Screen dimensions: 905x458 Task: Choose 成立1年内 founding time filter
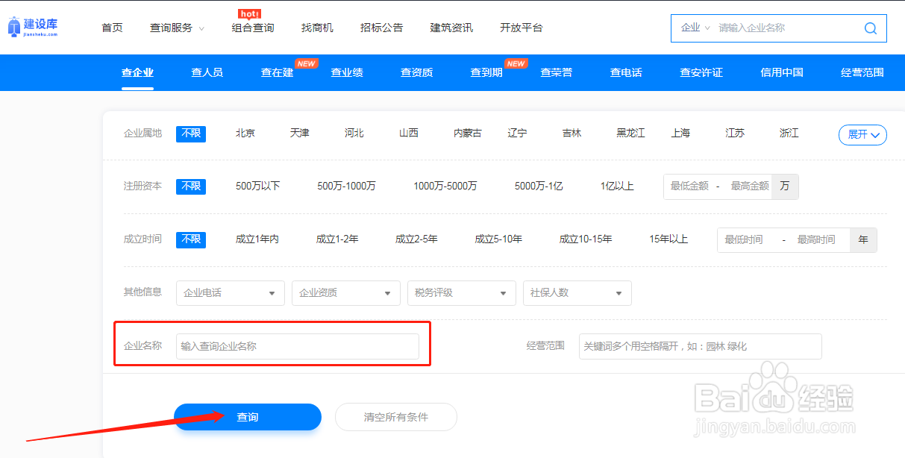click(257, 239)
